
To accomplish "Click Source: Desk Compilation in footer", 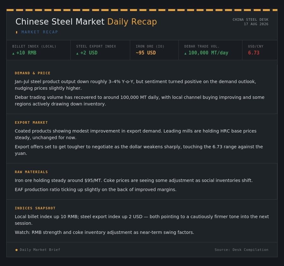I will click(241, 250).
